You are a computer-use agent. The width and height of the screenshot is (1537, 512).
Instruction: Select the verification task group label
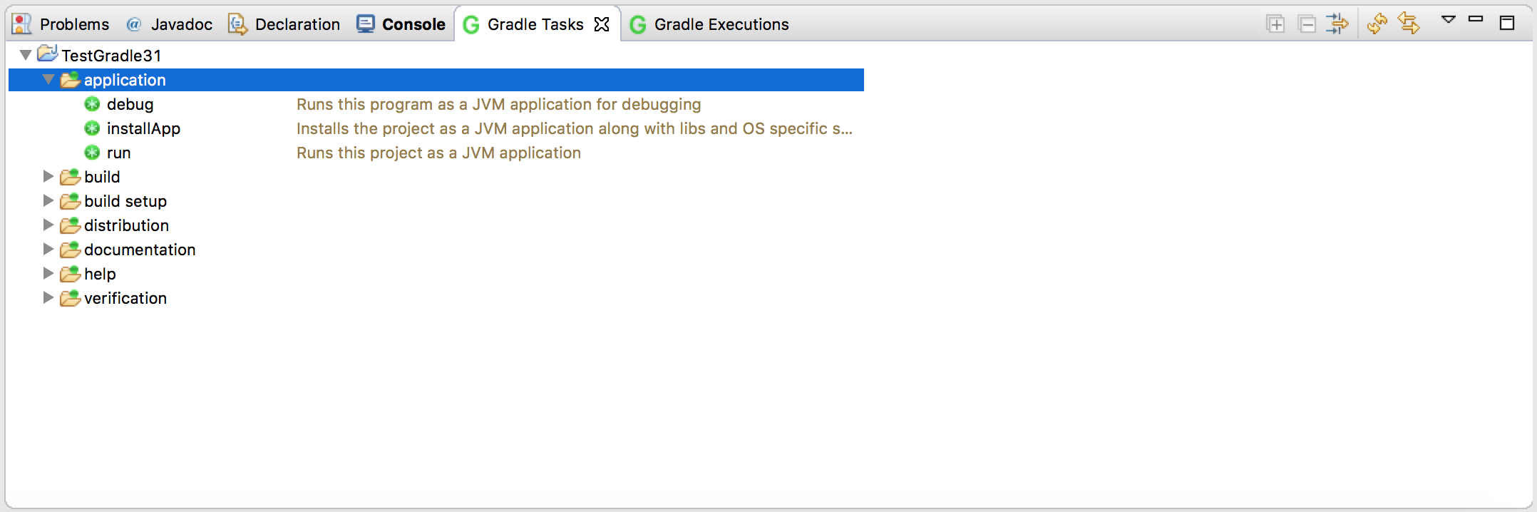click(125, 298)
